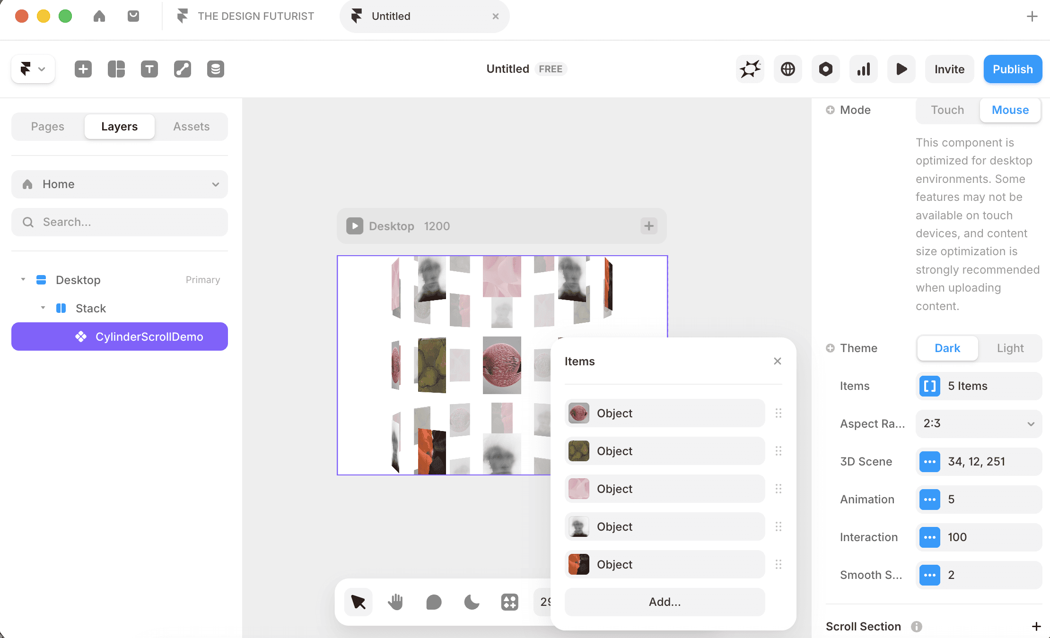The width and height of the screenshot is (1050, 638).
Task: Open the CMS database icon
Action: click(x=216, y=69)
